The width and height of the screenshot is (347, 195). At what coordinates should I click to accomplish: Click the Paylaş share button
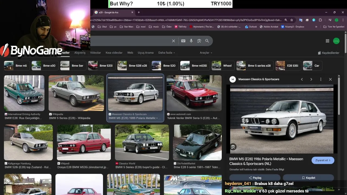[255, 178]
